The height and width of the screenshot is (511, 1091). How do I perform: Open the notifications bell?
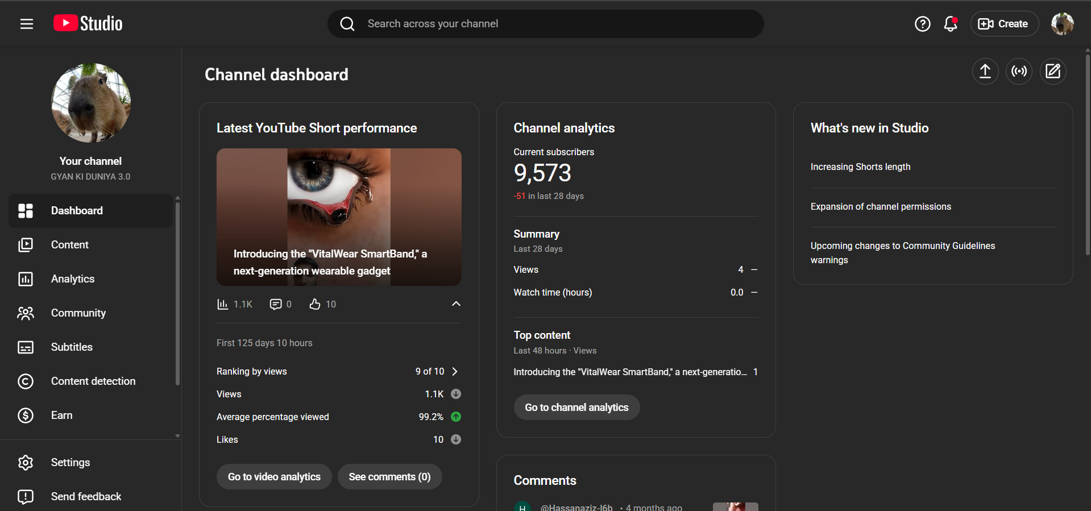[x=951, y=24]
